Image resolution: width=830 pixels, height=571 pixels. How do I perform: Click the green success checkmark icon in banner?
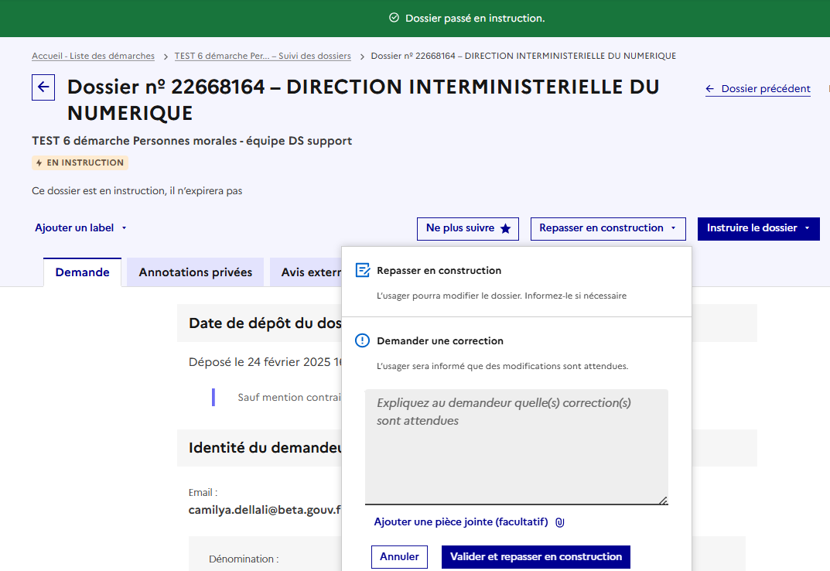pyautogui.click(x=394, y=18)
